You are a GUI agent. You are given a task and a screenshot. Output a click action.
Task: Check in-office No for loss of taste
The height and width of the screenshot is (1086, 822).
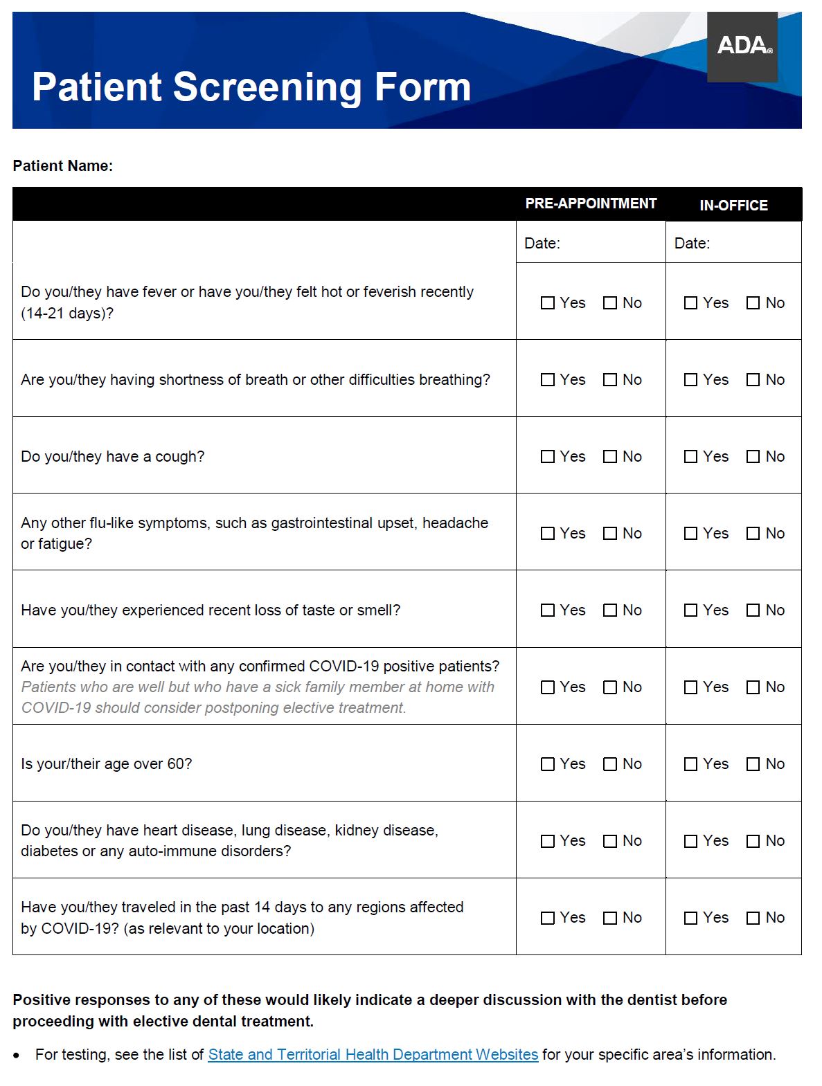753,610
